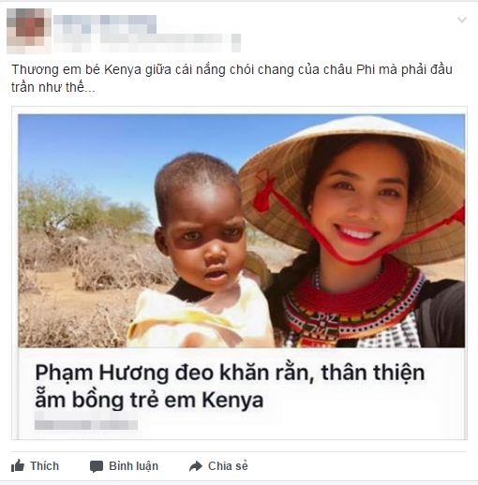Click the headline line ẵm bồng trẻ em Kenya
This screenshot has height=485, width=478.
point(149,400)
